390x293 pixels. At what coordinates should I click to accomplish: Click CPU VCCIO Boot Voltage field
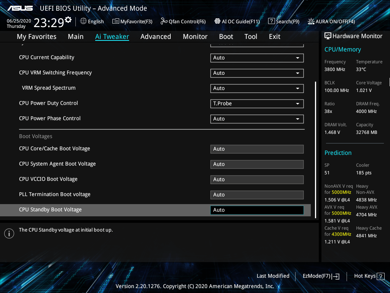point(257,179)
